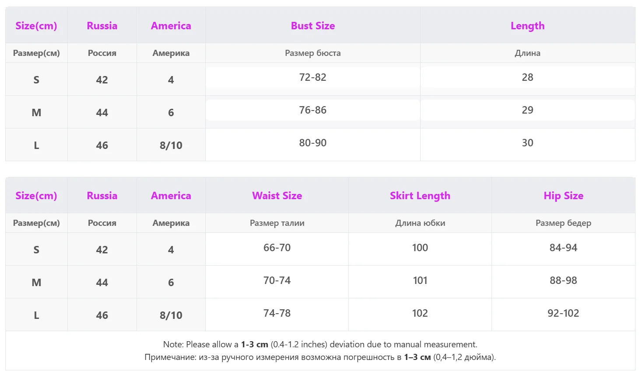The image size is (639, 377).
Task: Select the Размер талии subheader
Action: [277, 223]
